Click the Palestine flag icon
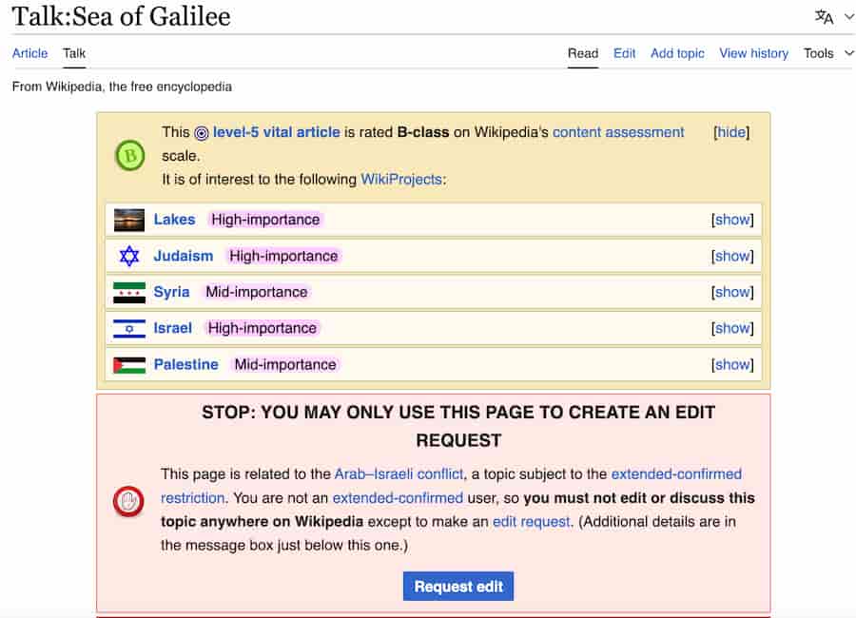Screen dimensions: 856x618 pyautogui.click(x=129, y=365)
